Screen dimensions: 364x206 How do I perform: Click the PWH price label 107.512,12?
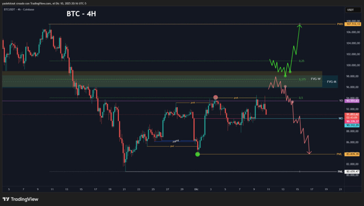(353, 24)
